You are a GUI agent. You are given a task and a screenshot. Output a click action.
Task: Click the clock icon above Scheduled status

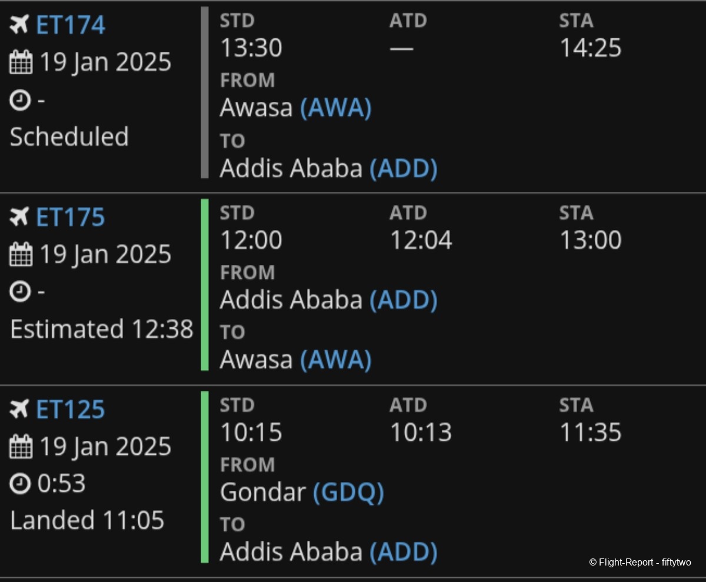tap(20, 100)
